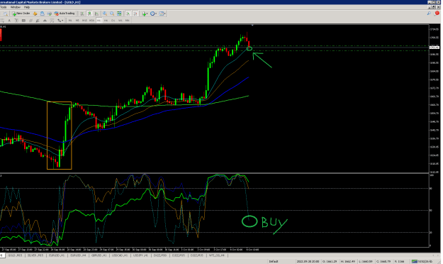This screenshot has height=264, width=443.
Task: Switch timeframe to W1
Action: click(x=120, y=21)
